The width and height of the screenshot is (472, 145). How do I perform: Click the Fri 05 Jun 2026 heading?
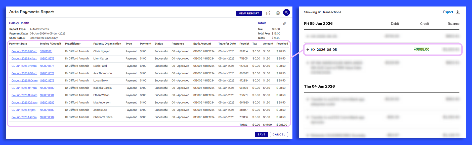[318, 23]
